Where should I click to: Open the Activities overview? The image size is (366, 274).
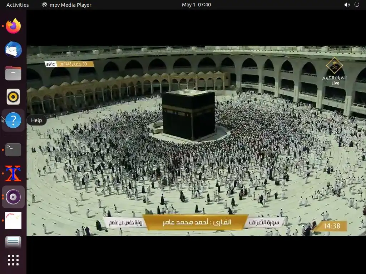[x=18, y=5]
